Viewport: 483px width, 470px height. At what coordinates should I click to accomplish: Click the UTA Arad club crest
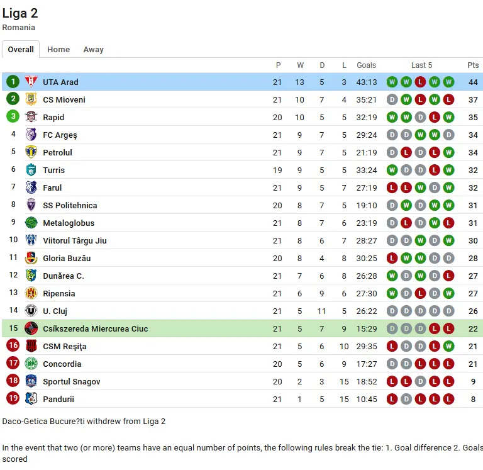[31, 82]
